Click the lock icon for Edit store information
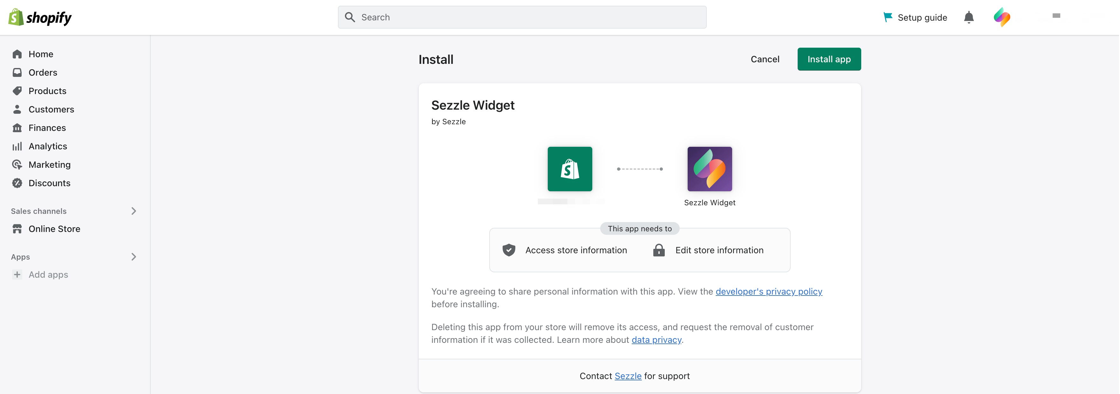1120x394 pixels. (x=659, y=250)
